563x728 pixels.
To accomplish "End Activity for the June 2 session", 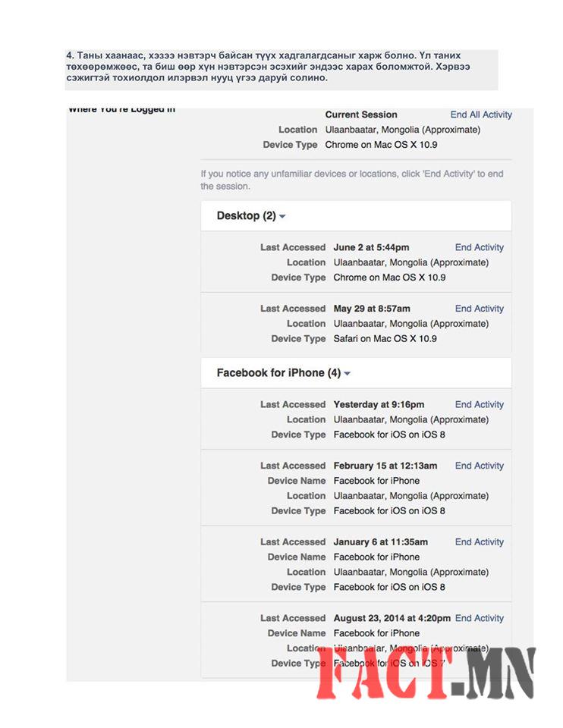I will click(479, 247).
